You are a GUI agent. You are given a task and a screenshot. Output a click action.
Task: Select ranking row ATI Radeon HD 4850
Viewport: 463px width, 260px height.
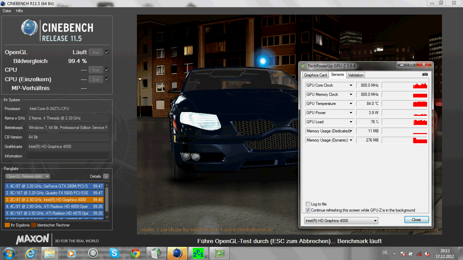click(x=54, y=207)
